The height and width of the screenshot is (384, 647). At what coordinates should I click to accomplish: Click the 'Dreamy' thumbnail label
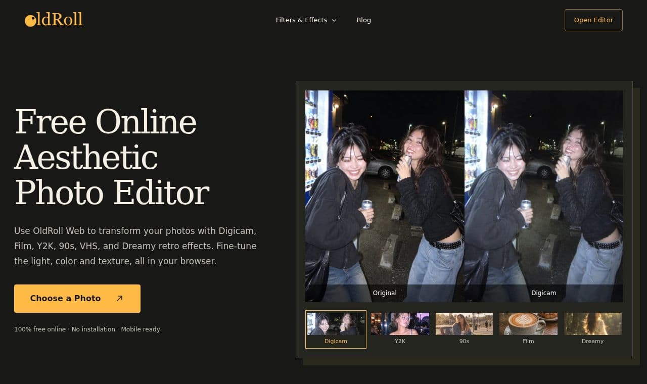pos(592,341)
